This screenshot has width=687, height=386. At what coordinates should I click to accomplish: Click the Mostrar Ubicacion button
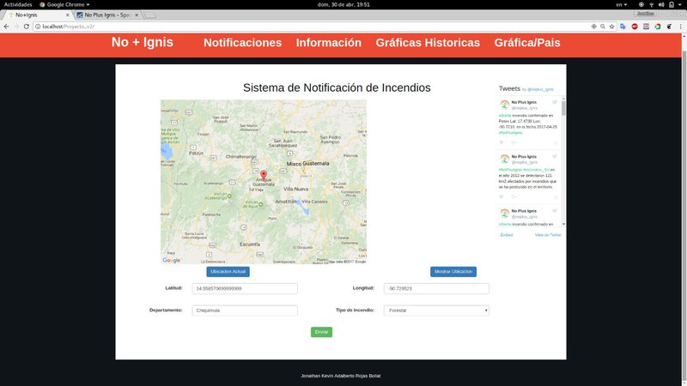coord(453,272)
